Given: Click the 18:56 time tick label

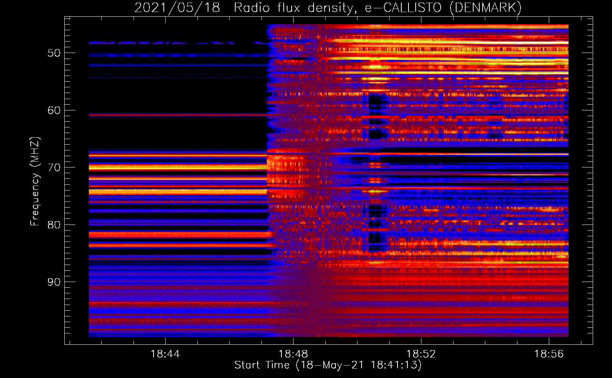Looking at the screenshot, I should click(549, 354).
